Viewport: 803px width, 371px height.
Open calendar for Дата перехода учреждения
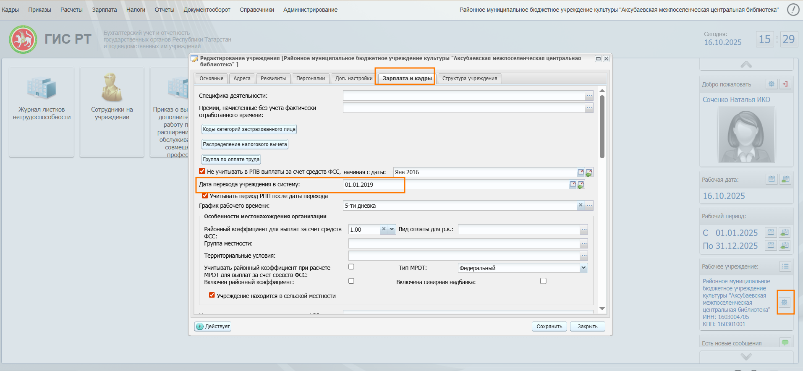coord(573,184)
